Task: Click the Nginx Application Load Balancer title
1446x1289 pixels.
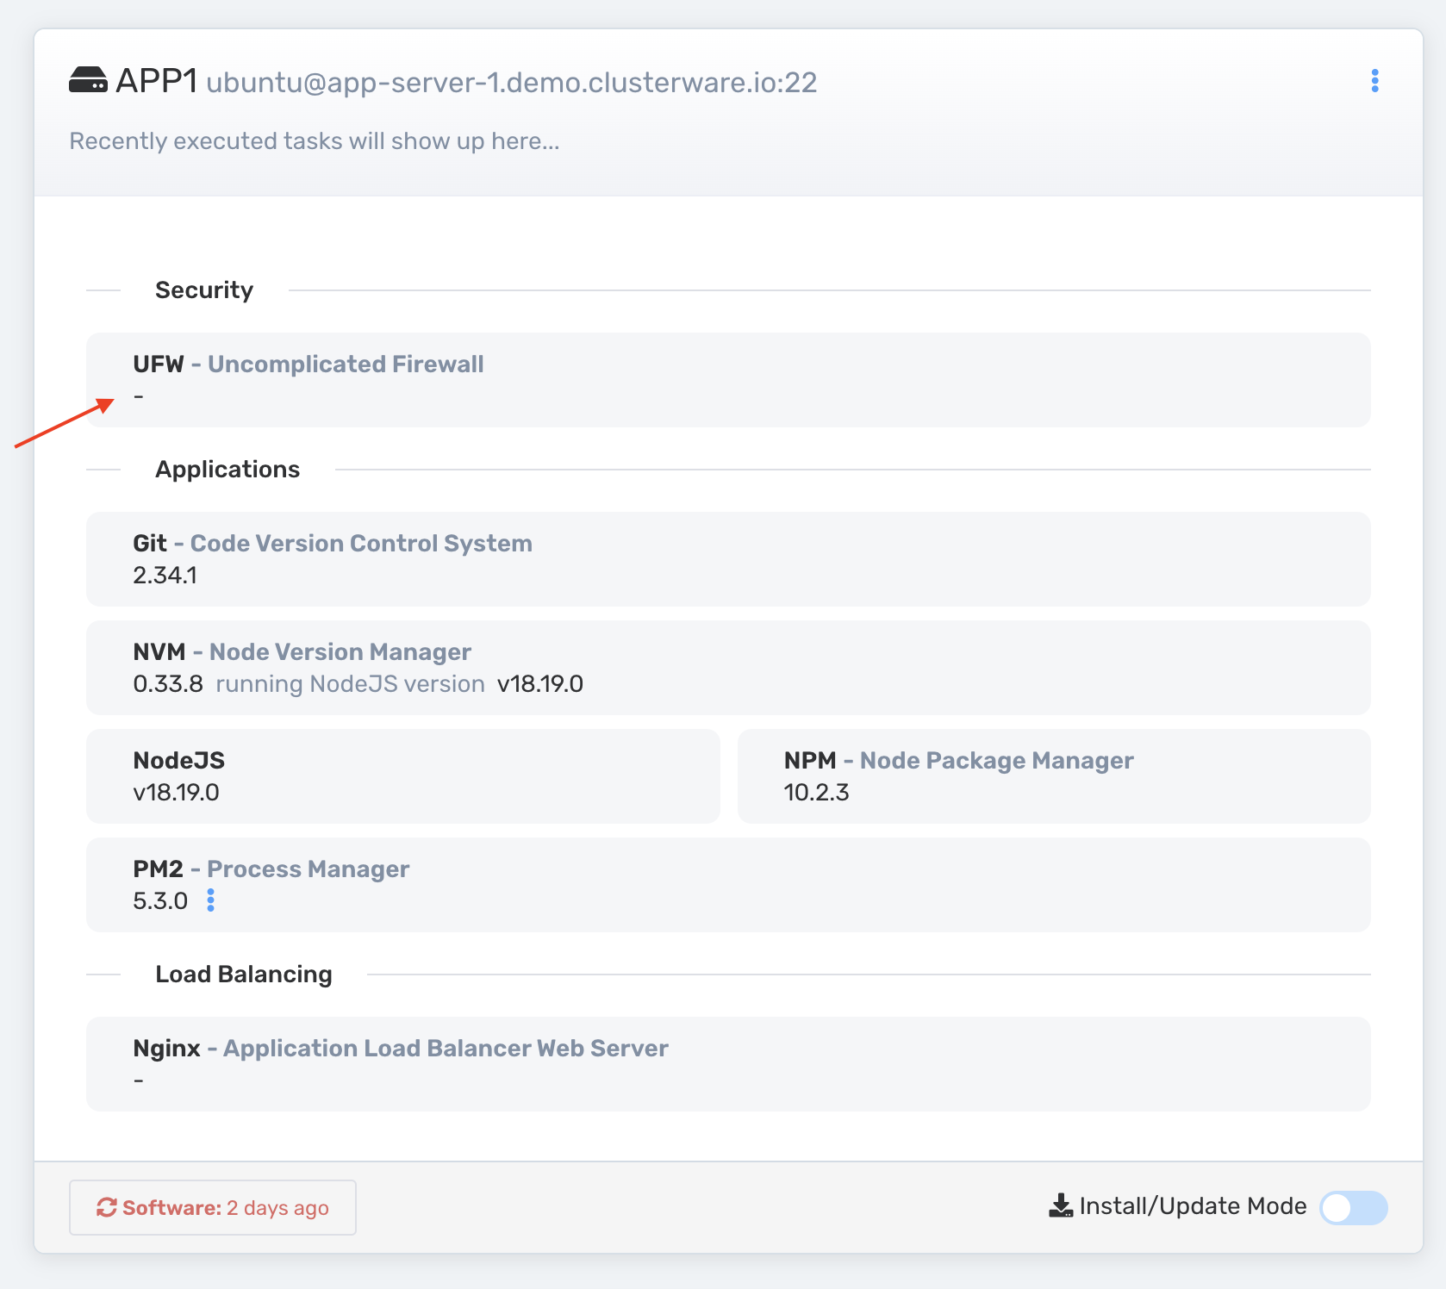Action: pyautogui.click(x=401, y=1048)
